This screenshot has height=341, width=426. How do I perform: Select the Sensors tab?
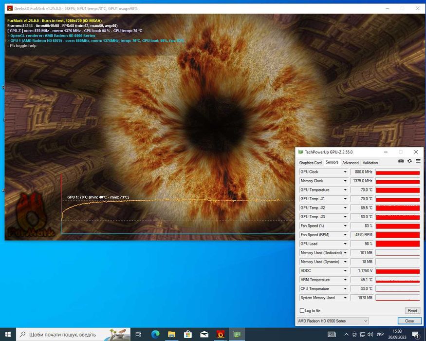tap(332, 162)
